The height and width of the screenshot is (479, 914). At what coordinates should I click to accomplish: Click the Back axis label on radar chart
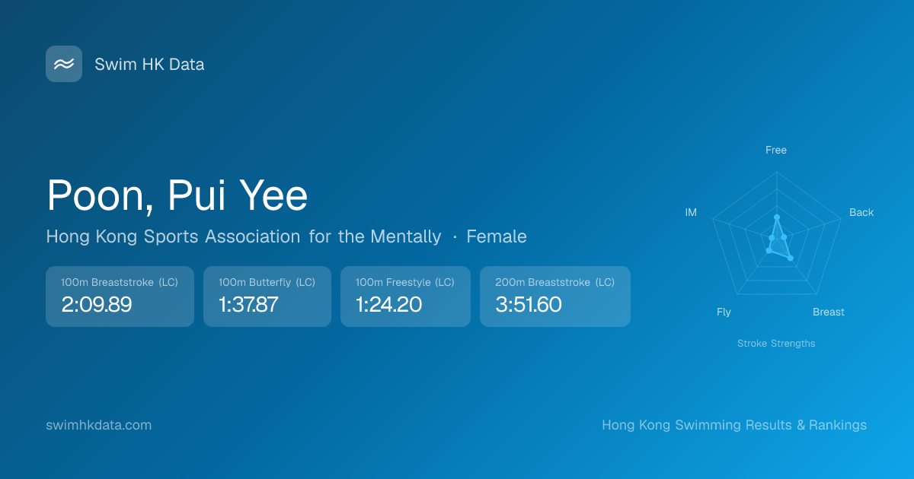point(861,212)
